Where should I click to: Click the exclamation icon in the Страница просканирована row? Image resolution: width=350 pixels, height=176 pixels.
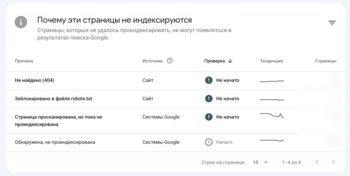click(x=209, y=117)
